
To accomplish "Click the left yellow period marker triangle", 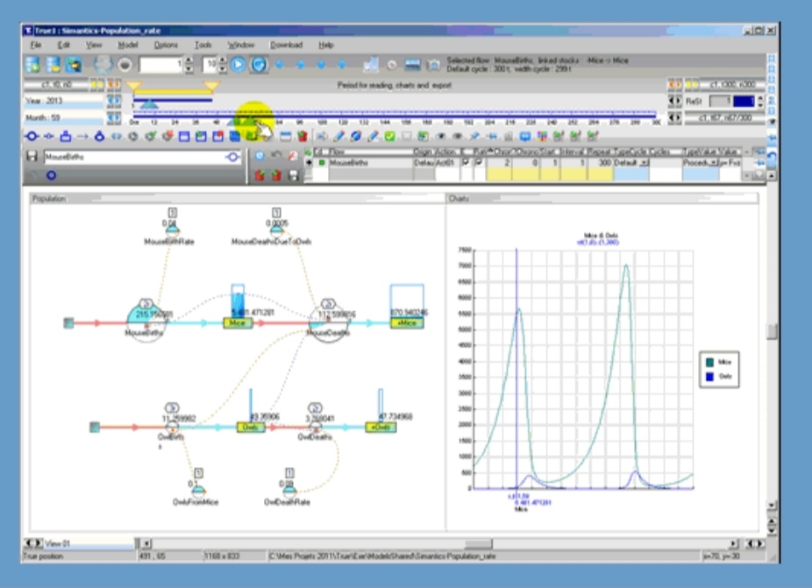I will coord(133,86).
